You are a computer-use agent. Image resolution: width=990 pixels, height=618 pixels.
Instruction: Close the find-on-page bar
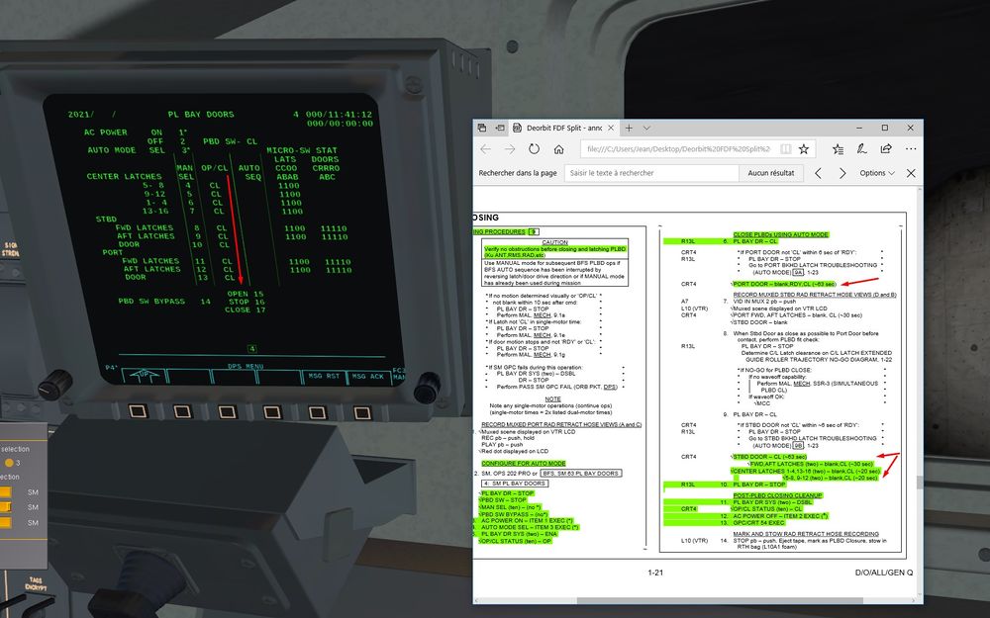(x=911, y=173)
